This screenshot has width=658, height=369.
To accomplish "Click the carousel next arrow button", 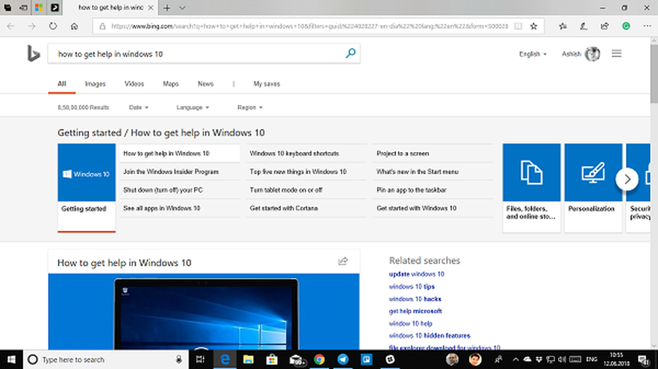I will point(627,179).
